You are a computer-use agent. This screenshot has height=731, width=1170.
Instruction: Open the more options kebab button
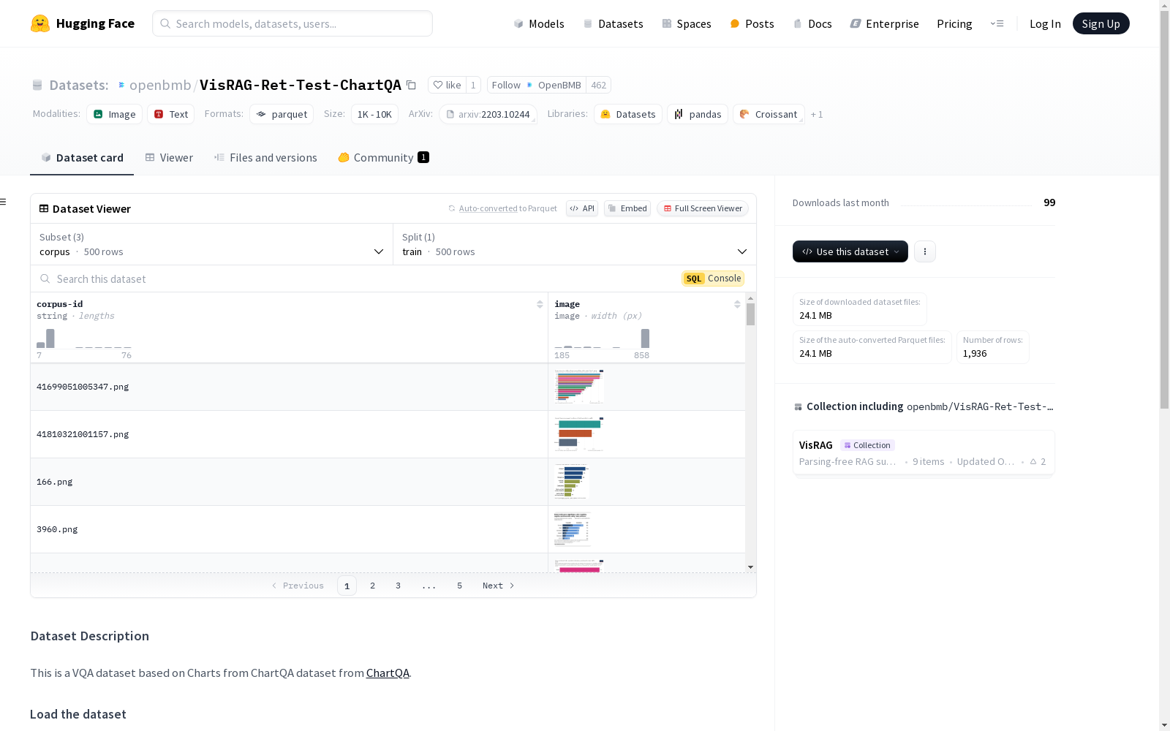click(x=925, y=251)
